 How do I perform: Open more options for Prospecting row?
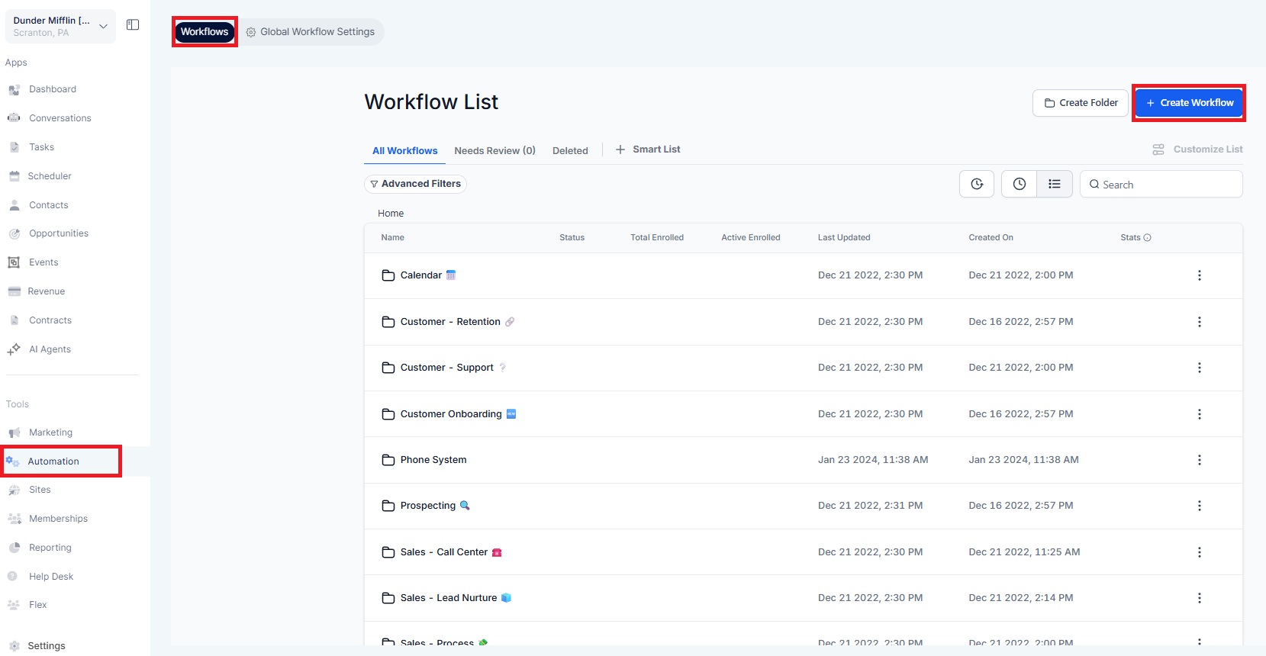click(1199, 506)
